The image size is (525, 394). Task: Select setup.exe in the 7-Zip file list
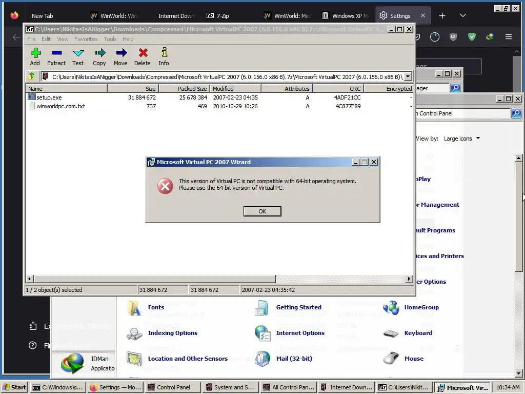point(49,97)
